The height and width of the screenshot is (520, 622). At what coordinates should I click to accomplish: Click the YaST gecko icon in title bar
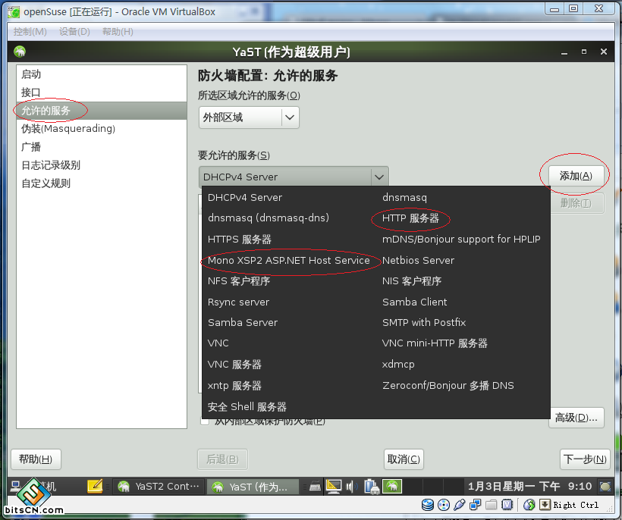(x=20, y=52)
